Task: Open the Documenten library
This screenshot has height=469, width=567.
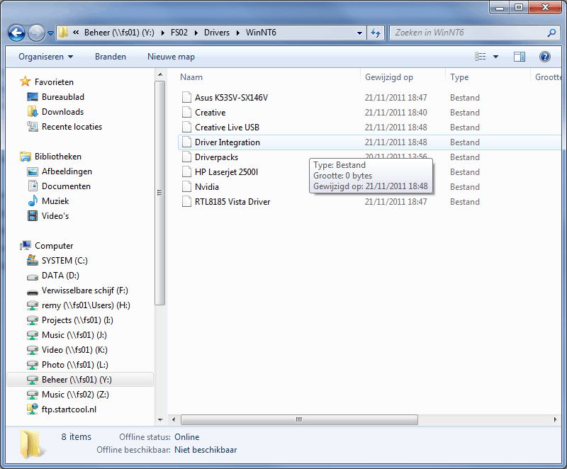Action: pyautogui.click(x=66, y=186)
